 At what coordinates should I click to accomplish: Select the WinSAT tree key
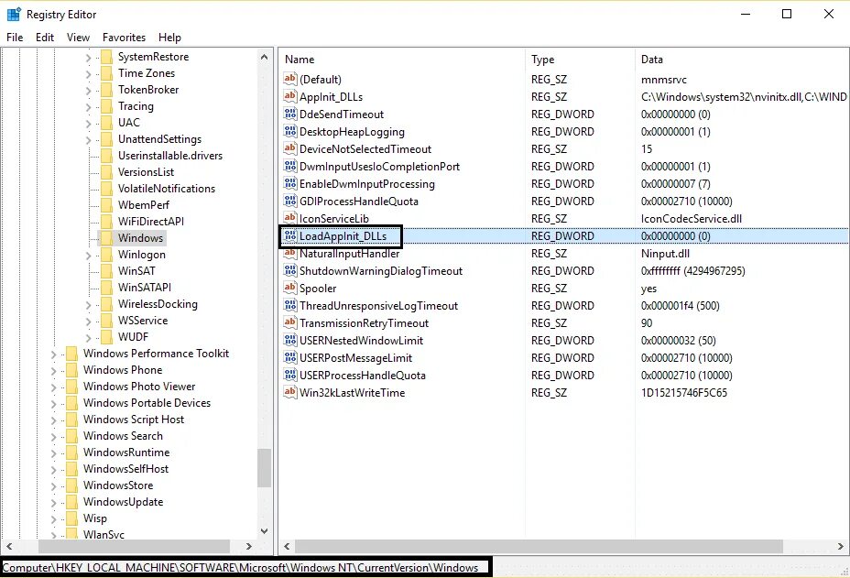point(136,270)
